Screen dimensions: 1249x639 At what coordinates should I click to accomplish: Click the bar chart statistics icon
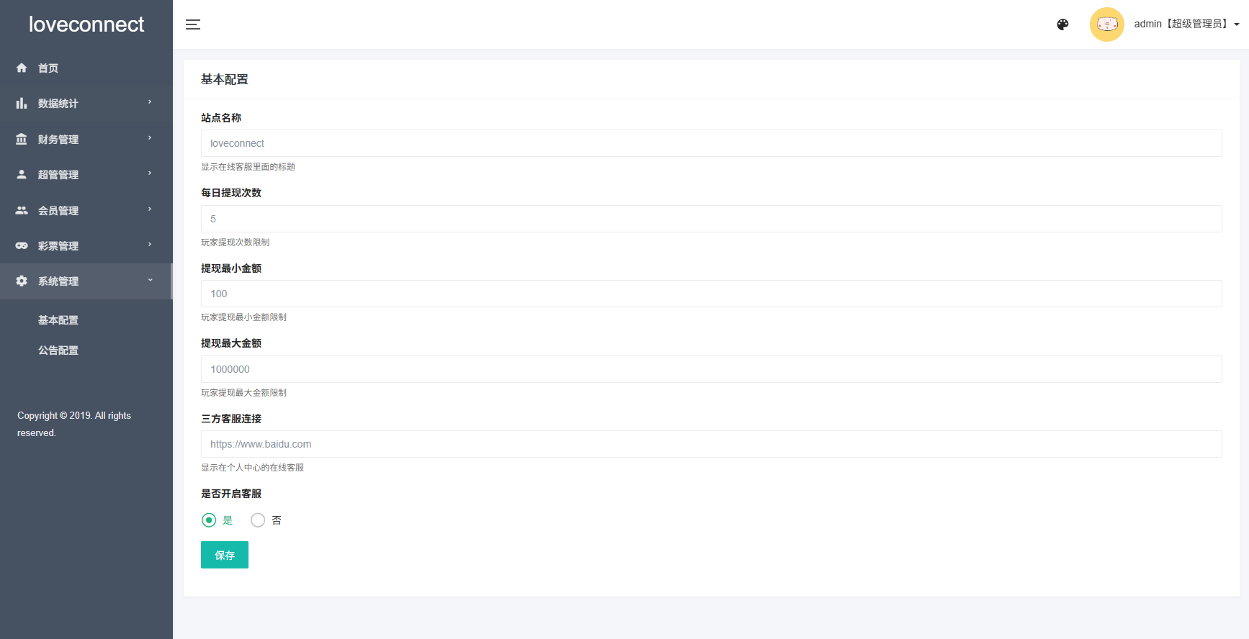pos(22,104)
